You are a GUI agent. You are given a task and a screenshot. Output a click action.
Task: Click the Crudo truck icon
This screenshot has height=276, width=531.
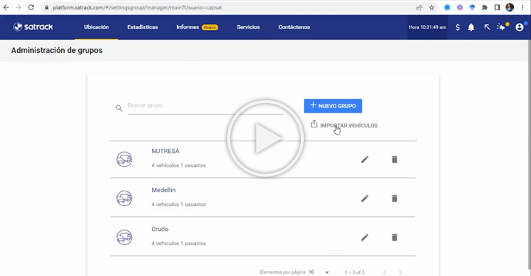[x=125, y=237]
